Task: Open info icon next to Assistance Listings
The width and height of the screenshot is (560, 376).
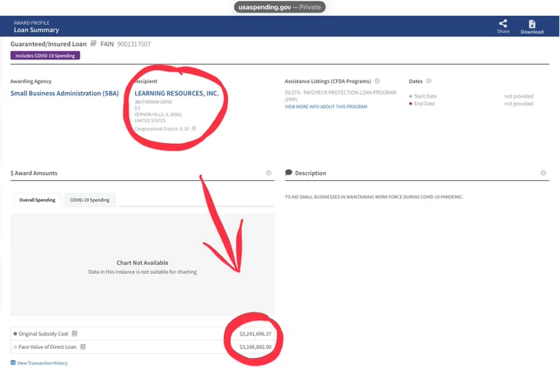Action: coord(377,81)
